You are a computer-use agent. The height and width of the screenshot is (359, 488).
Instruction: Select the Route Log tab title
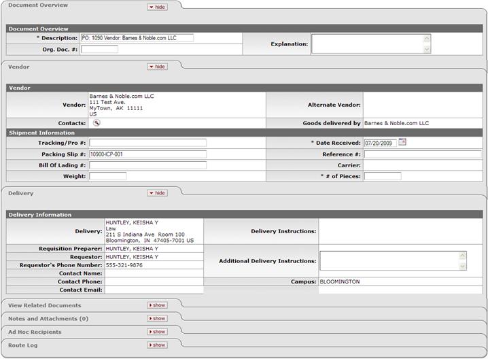(x=22, y=345)
